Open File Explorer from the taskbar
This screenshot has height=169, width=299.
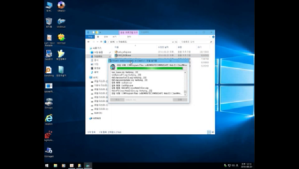pyautogui.click(x=55, y=166)
